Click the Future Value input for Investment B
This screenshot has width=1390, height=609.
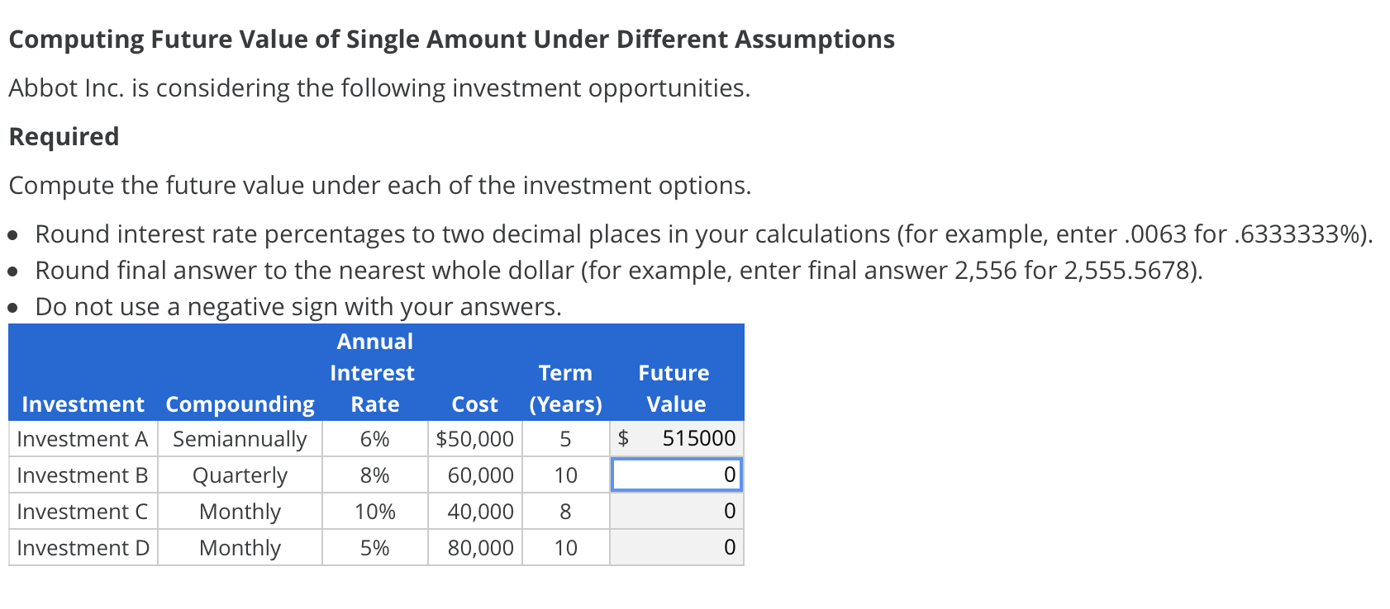674,474
